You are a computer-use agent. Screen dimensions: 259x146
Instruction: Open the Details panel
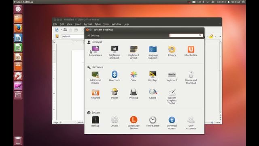click(x=114, y=122)
